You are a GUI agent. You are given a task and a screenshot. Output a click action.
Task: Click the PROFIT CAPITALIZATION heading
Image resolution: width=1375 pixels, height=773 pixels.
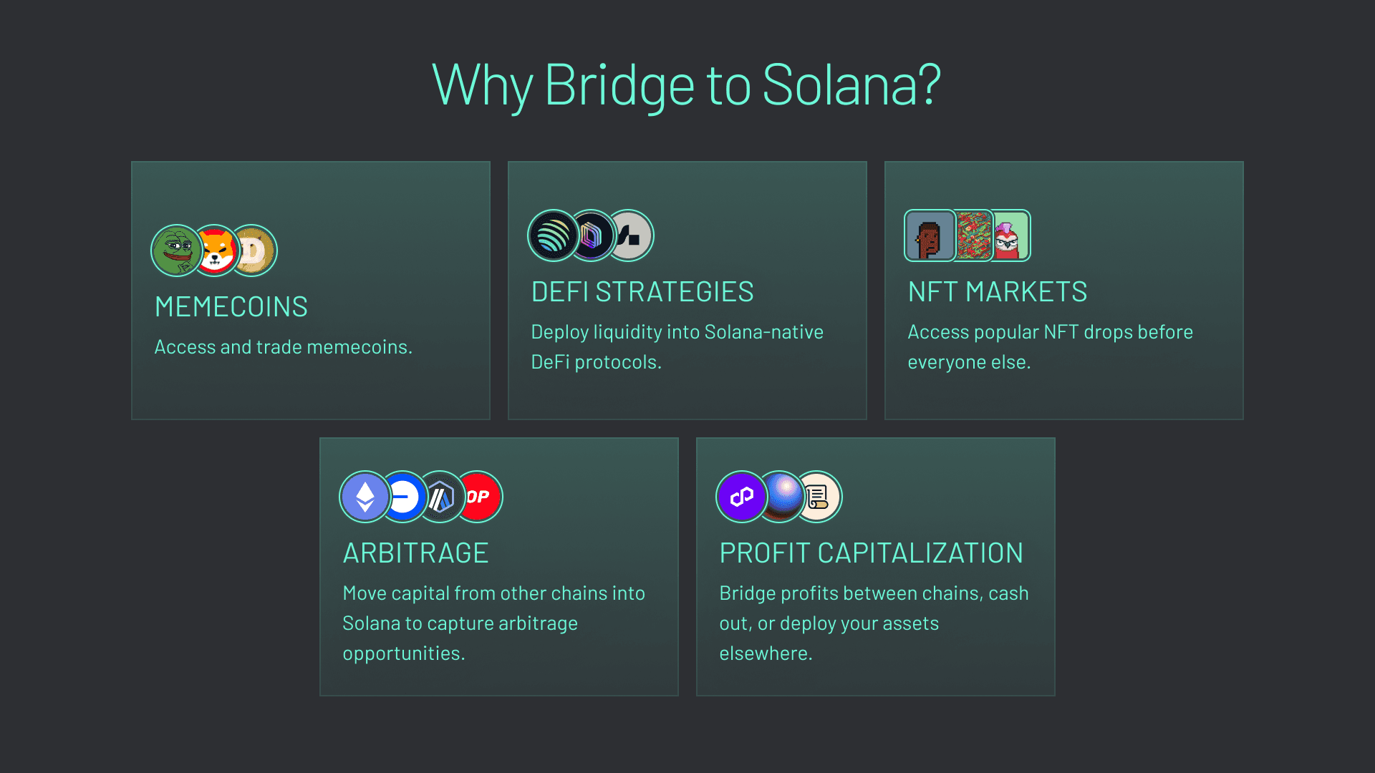click(x=871, y=553)
